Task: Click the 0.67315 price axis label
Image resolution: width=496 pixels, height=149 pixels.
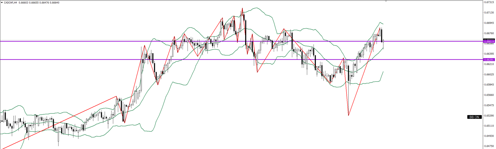Action: point(489,2)
